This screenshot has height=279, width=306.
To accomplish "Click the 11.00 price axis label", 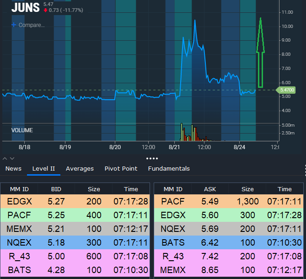I will pos(287,12).
